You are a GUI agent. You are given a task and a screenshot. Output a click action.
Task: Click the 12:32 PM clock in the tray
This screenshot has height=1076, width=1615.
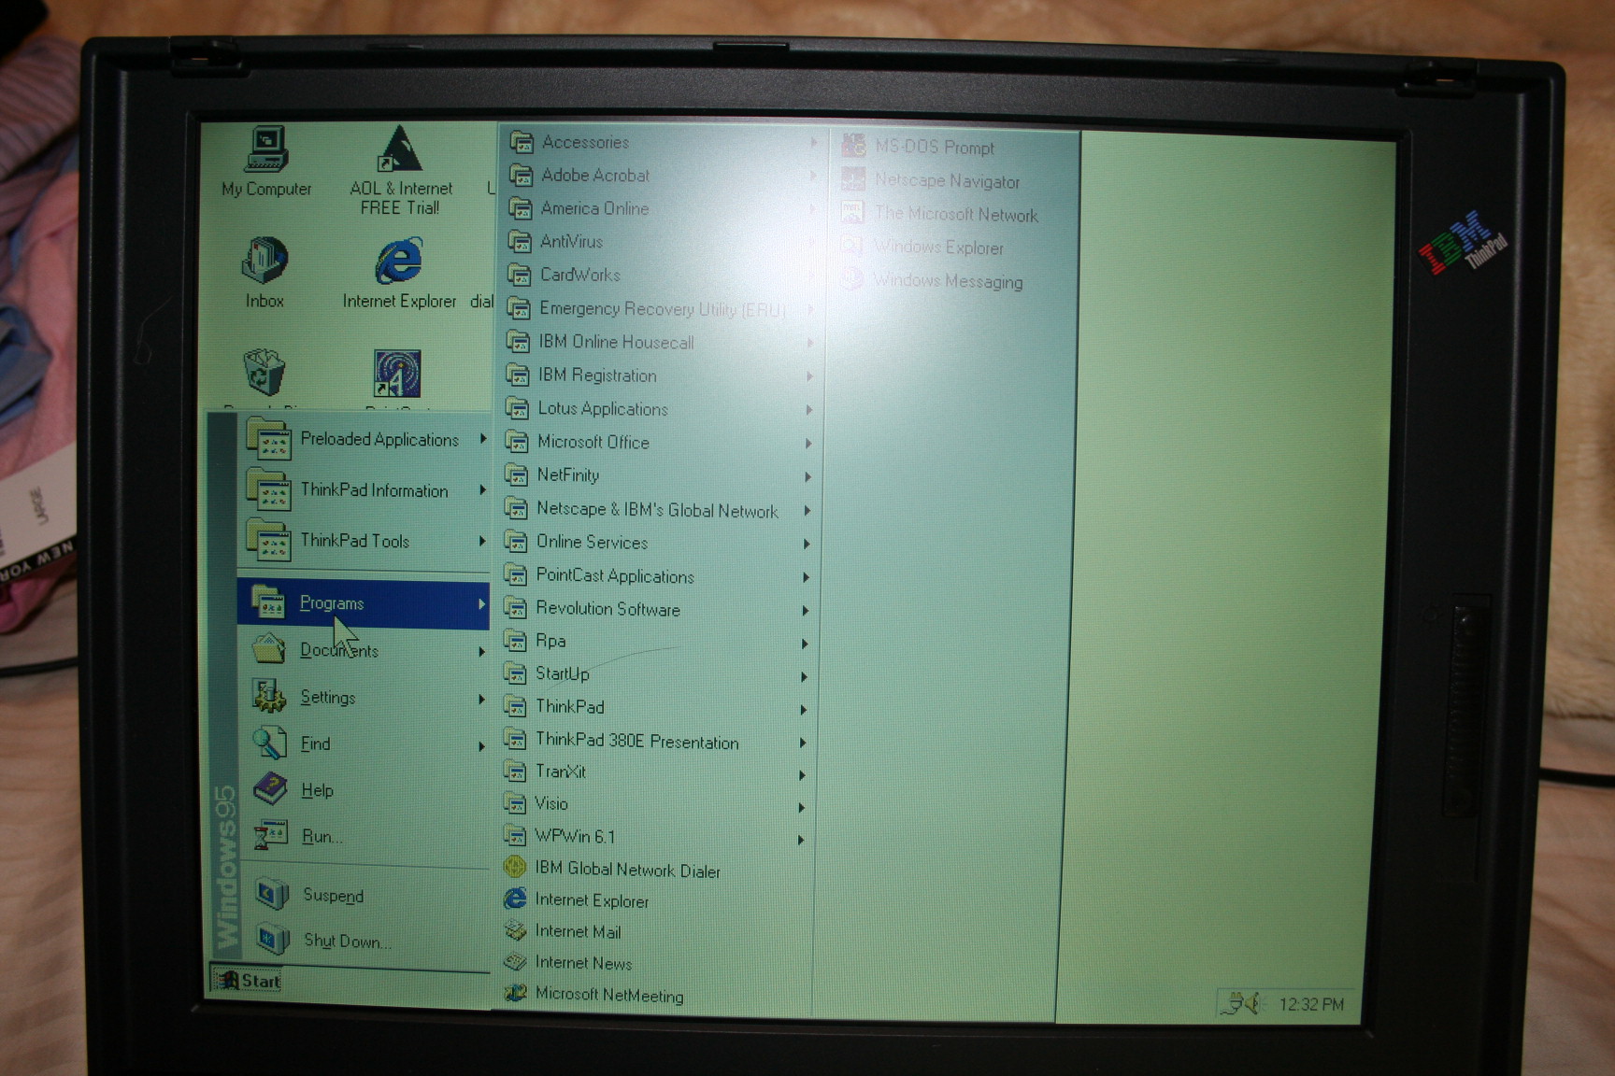(x=1311, y=1004)
